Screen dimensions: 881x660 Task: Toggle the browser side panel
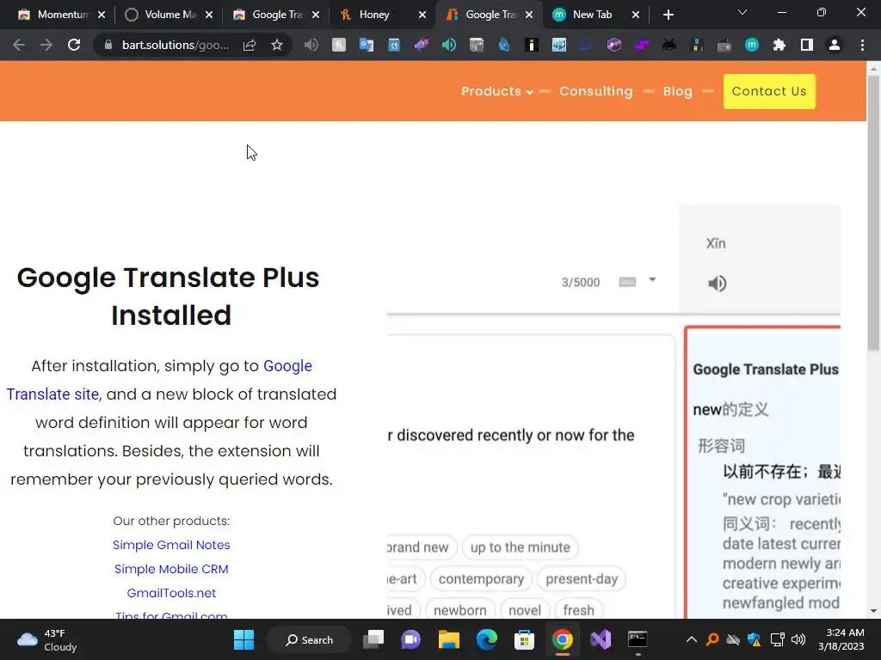(807, 45)
